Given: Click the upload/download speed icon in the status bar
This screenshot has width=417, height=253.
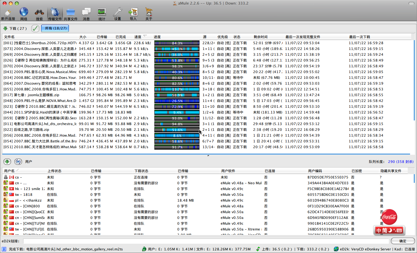Looking at the screenshot, I should tap(258, 249).
